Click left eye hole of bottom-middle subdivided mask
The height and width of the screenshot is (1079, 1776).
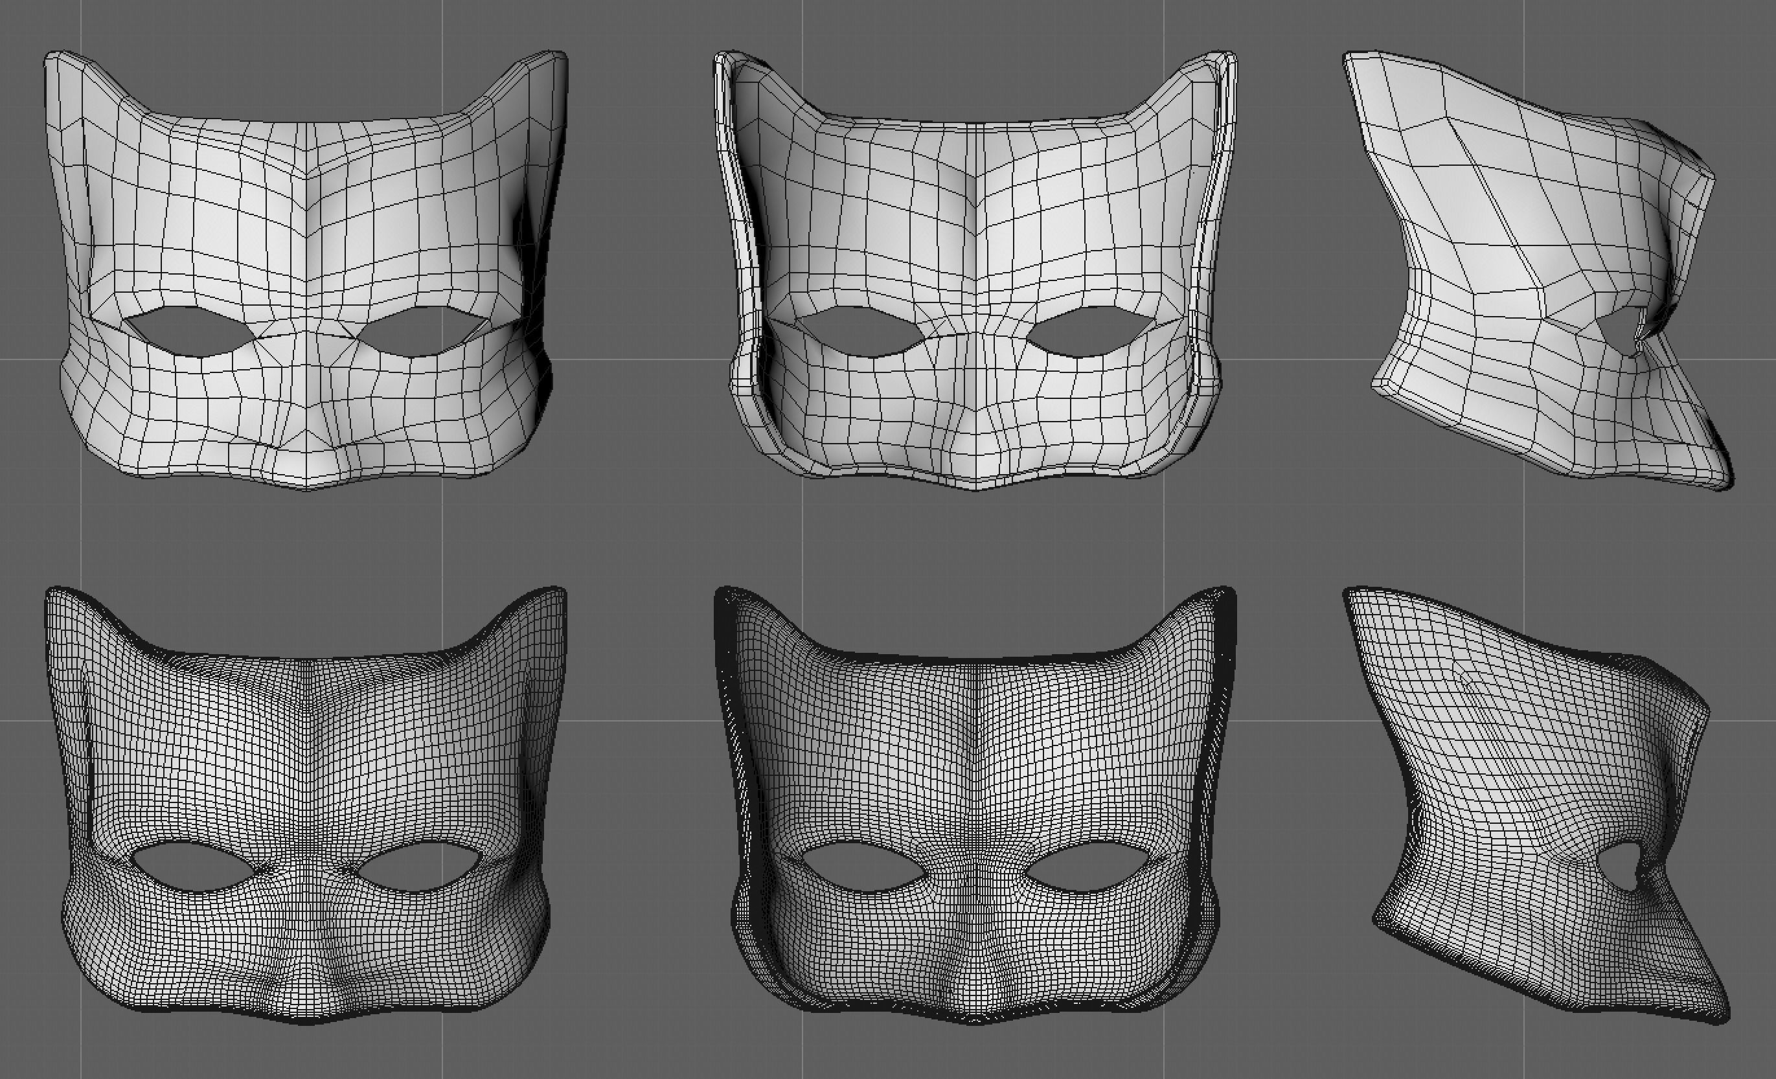pyautogui.click(x=861, y=869)
